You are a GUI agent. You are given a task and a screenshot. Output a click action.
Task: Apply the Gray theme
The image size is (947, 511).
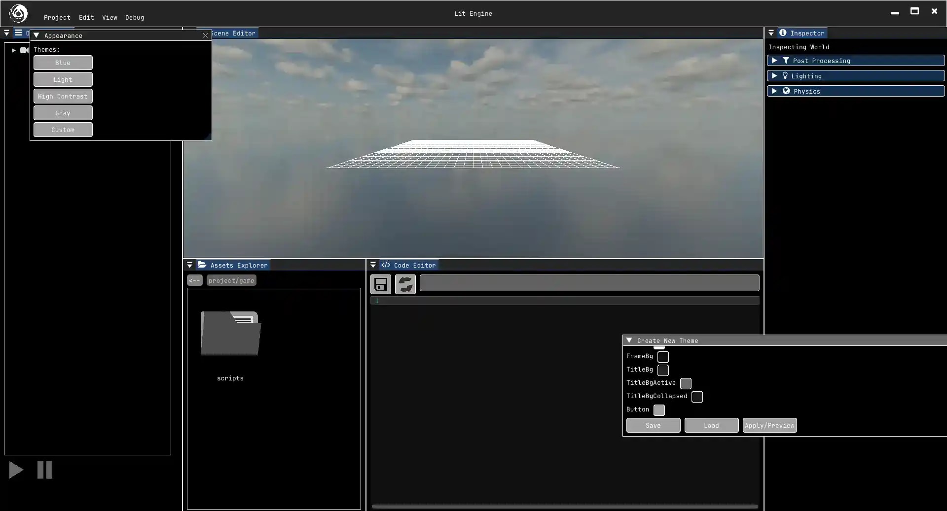[x=63, y=113]
